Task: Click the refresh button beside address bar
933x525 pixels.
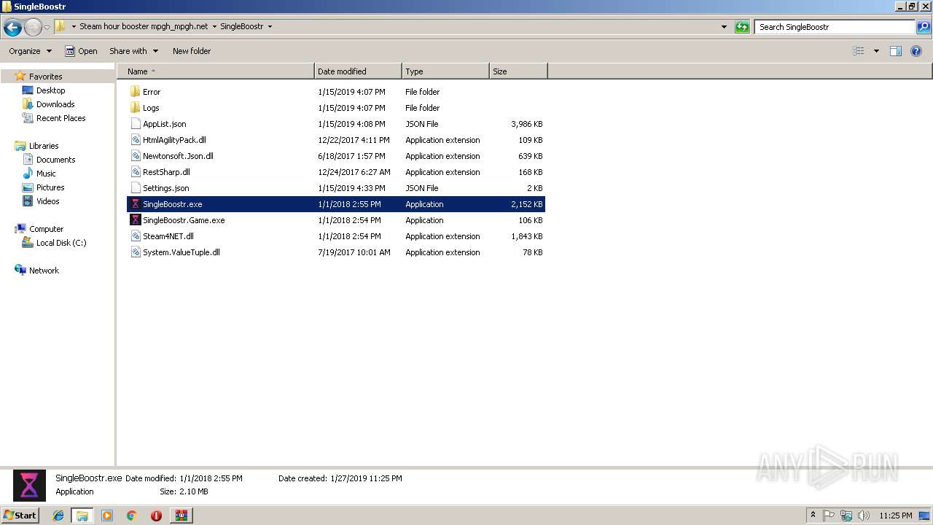Action: (x=742, y=27)
